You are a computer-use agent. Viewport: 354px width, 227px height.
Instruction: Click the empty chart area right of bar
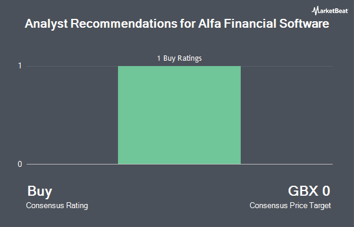[x=287, y=115]
